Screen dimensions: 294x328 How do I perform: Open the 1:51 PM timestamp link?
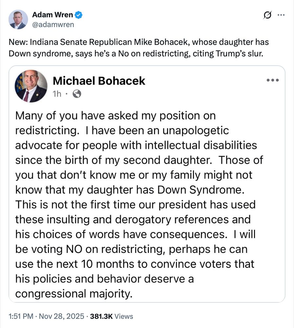[x=21, y=316]
